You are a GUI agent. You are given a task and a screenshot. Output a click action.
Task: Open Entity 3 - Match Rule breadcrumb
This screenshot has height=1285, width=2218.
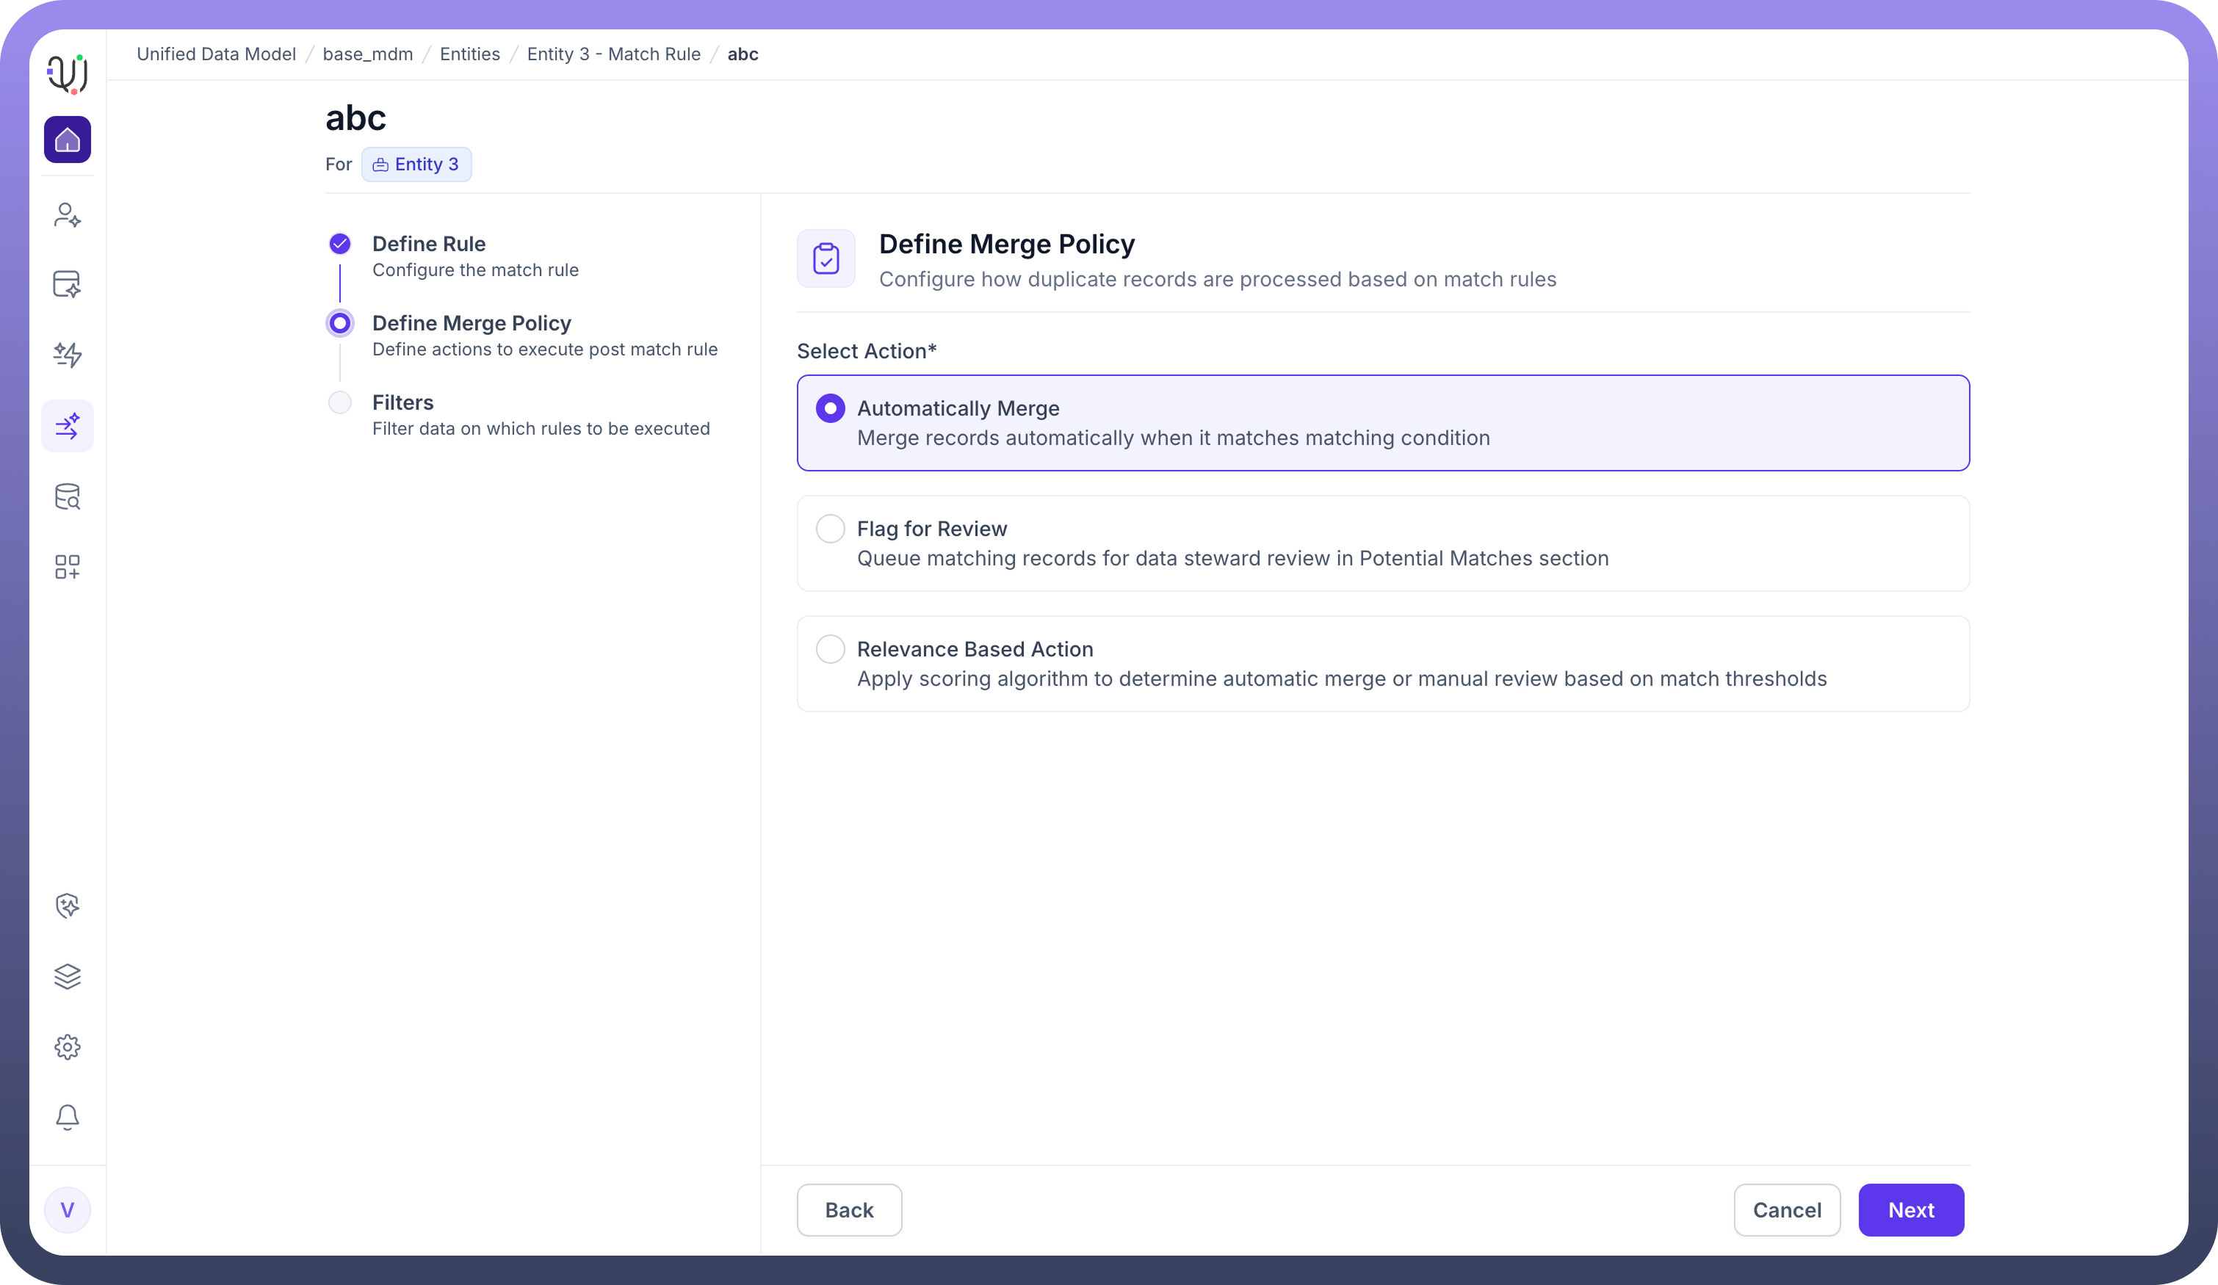(x=613, y=54)
